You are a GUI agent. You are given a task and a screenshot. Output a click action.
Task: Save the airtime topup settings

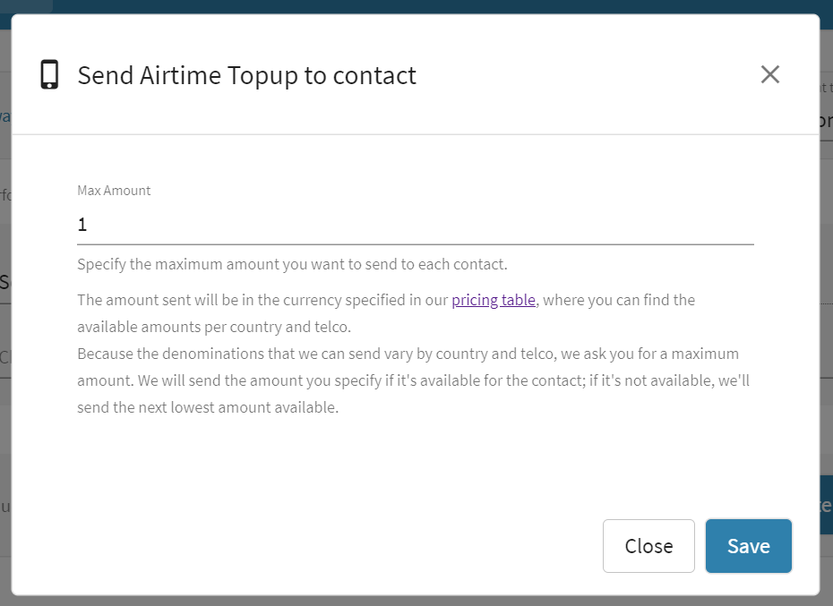pos(748,546)
